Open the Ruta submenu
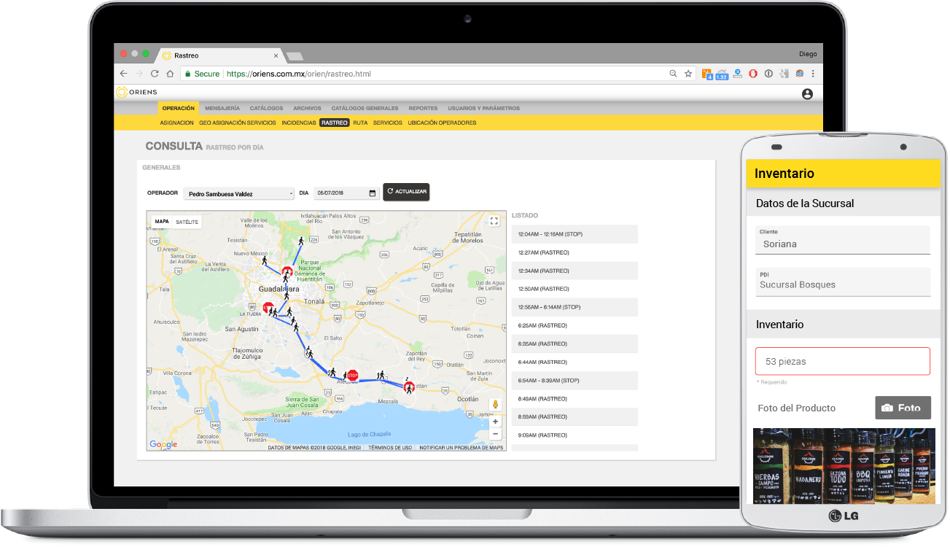This screenshot has width=950, height=547. coord(360,123)
